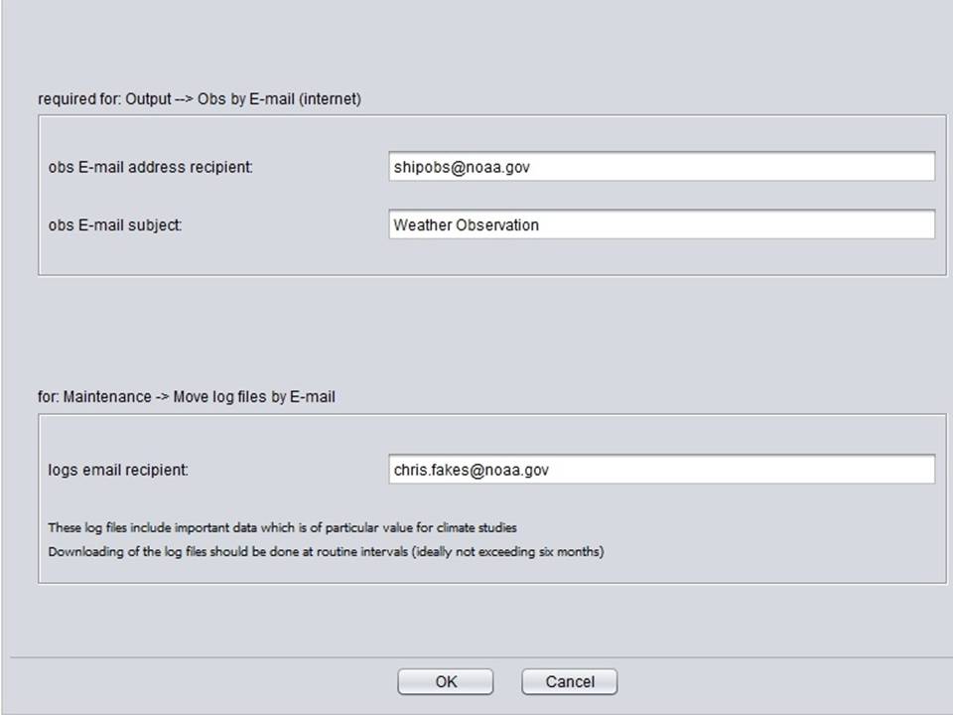Click the 'for: Maintenance -> Move log files' heading
Image resolution: width=953 pixels, height=715 pixels.
[x=187, y=396]
